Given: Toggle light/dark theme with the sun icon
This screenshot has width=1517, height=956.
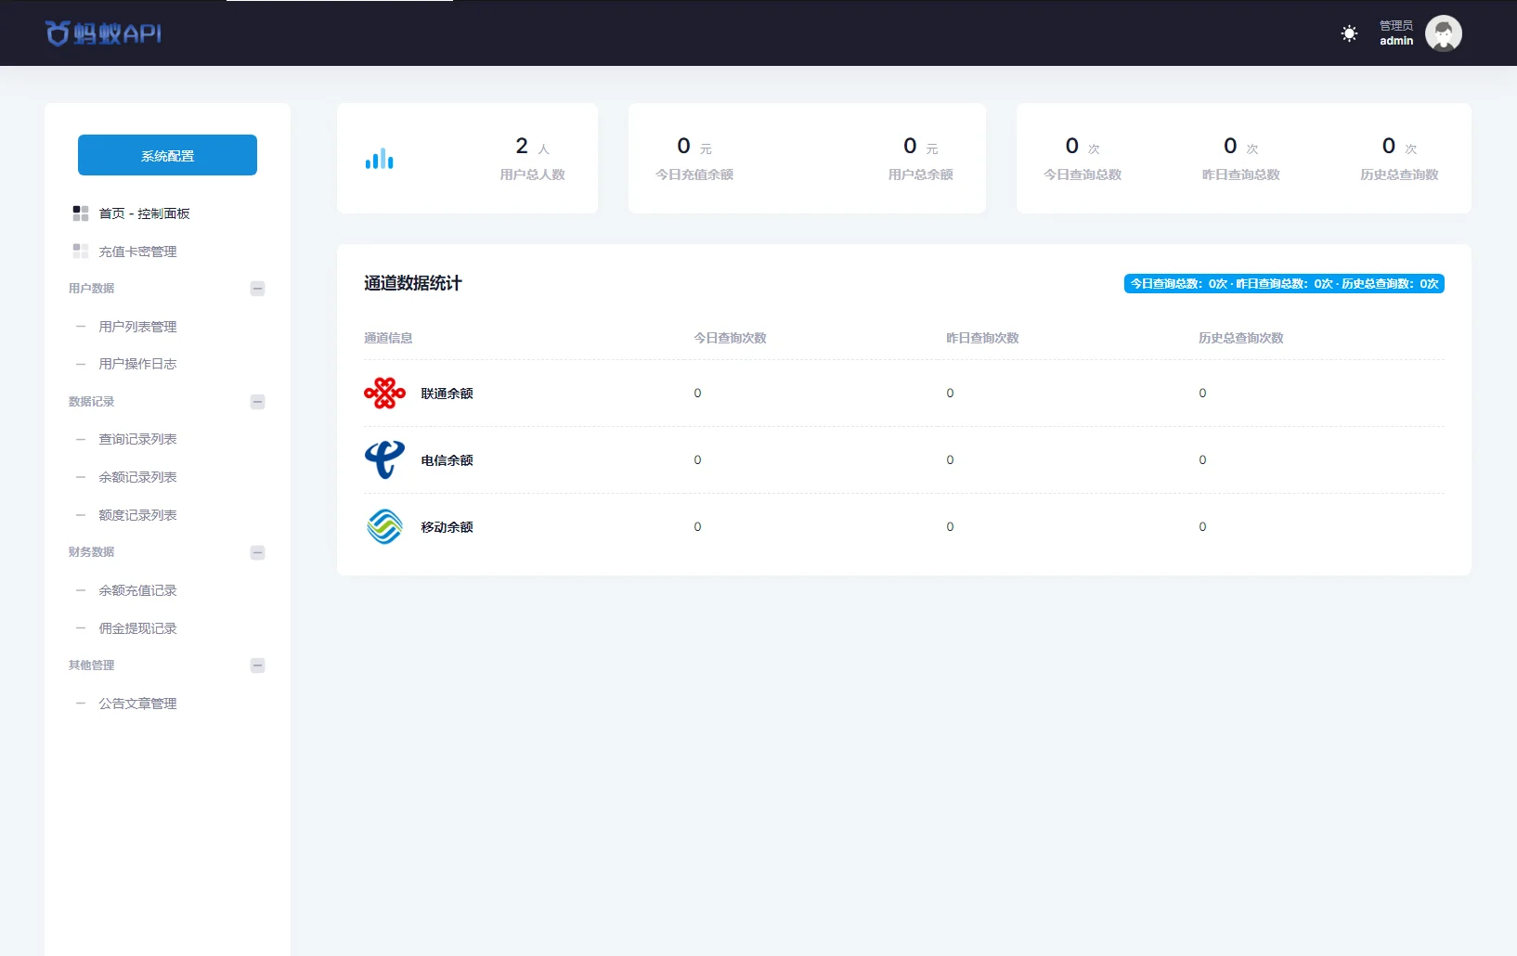Looking at the screenshot, I should pos(1348,32).
